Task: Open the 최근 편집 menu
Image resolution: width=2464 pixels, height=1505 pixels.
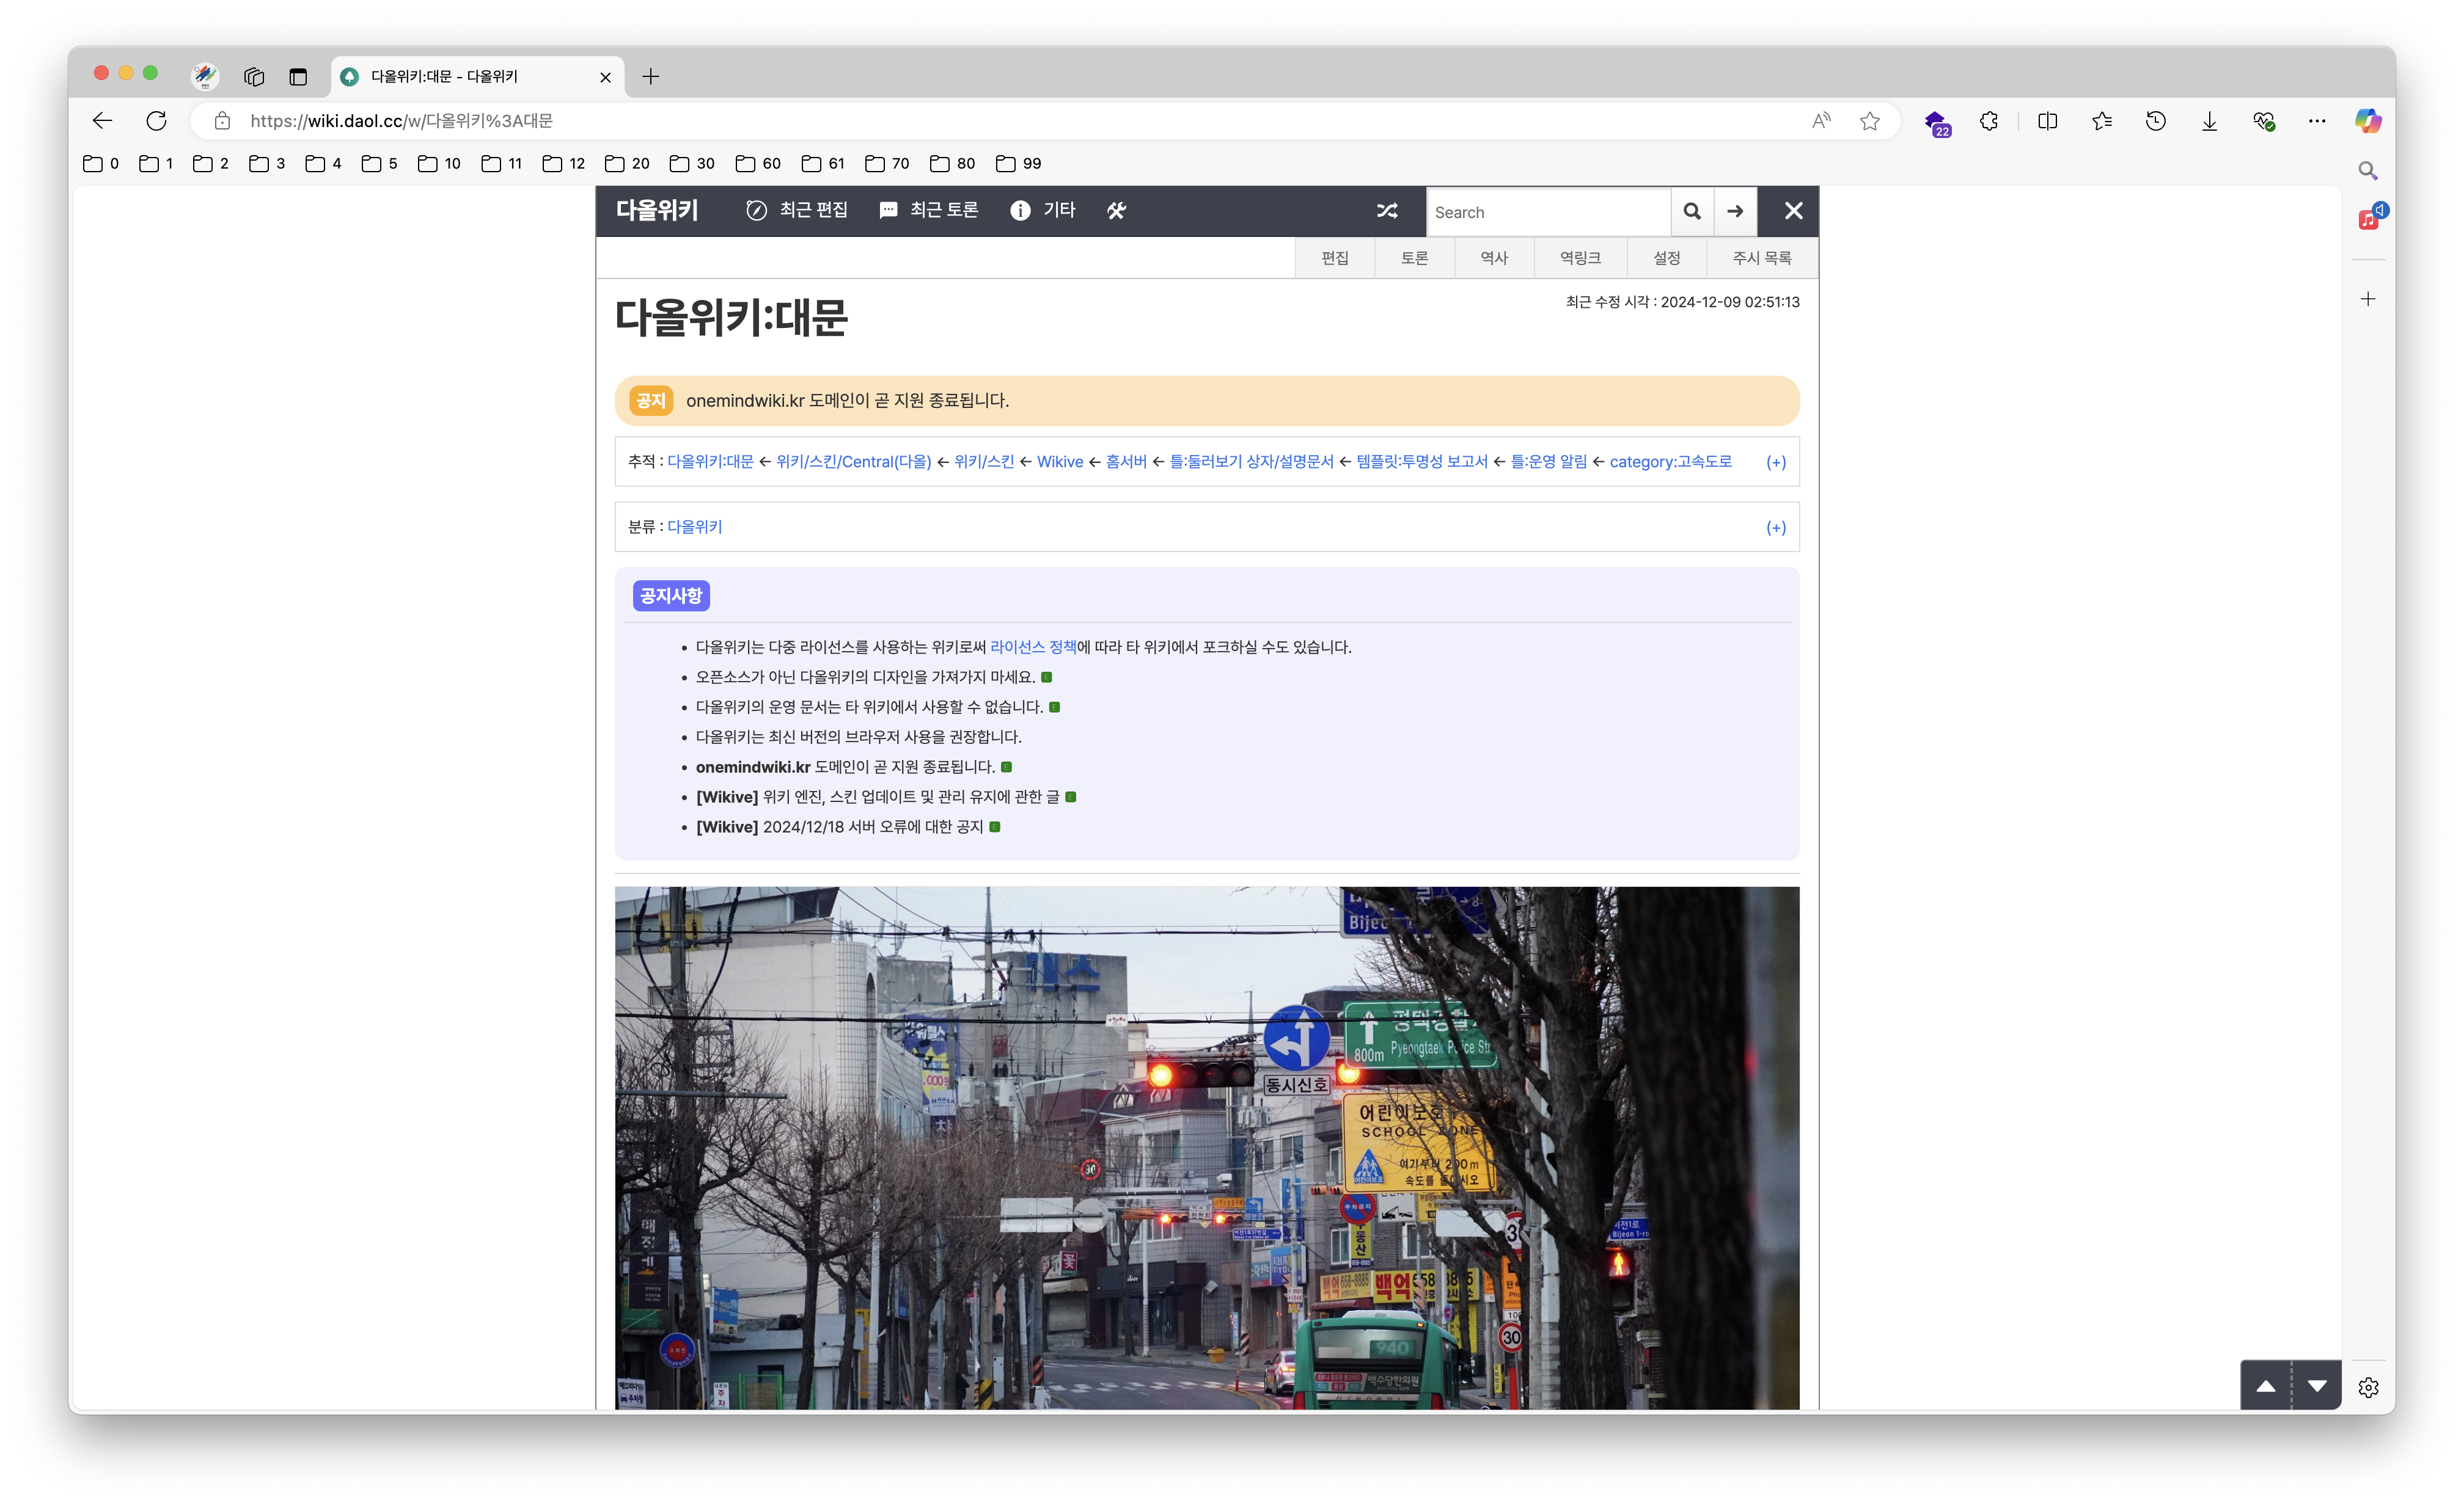Action: (797, 210)
